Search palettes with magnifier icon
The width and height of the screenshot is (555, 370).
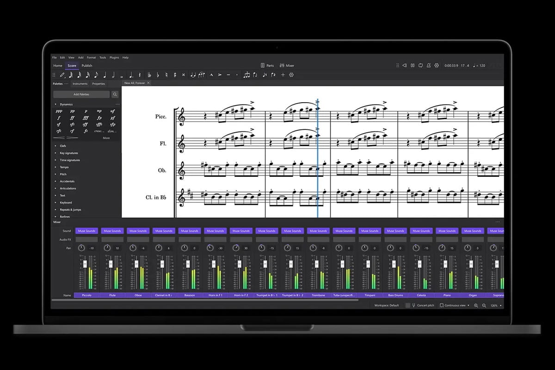pos(115,94)
